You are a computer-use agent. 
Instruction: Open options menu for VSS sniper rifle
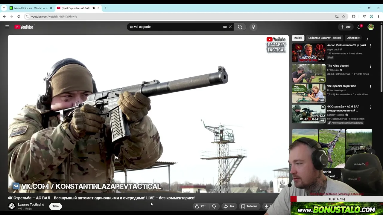click(x=370, y=87)
